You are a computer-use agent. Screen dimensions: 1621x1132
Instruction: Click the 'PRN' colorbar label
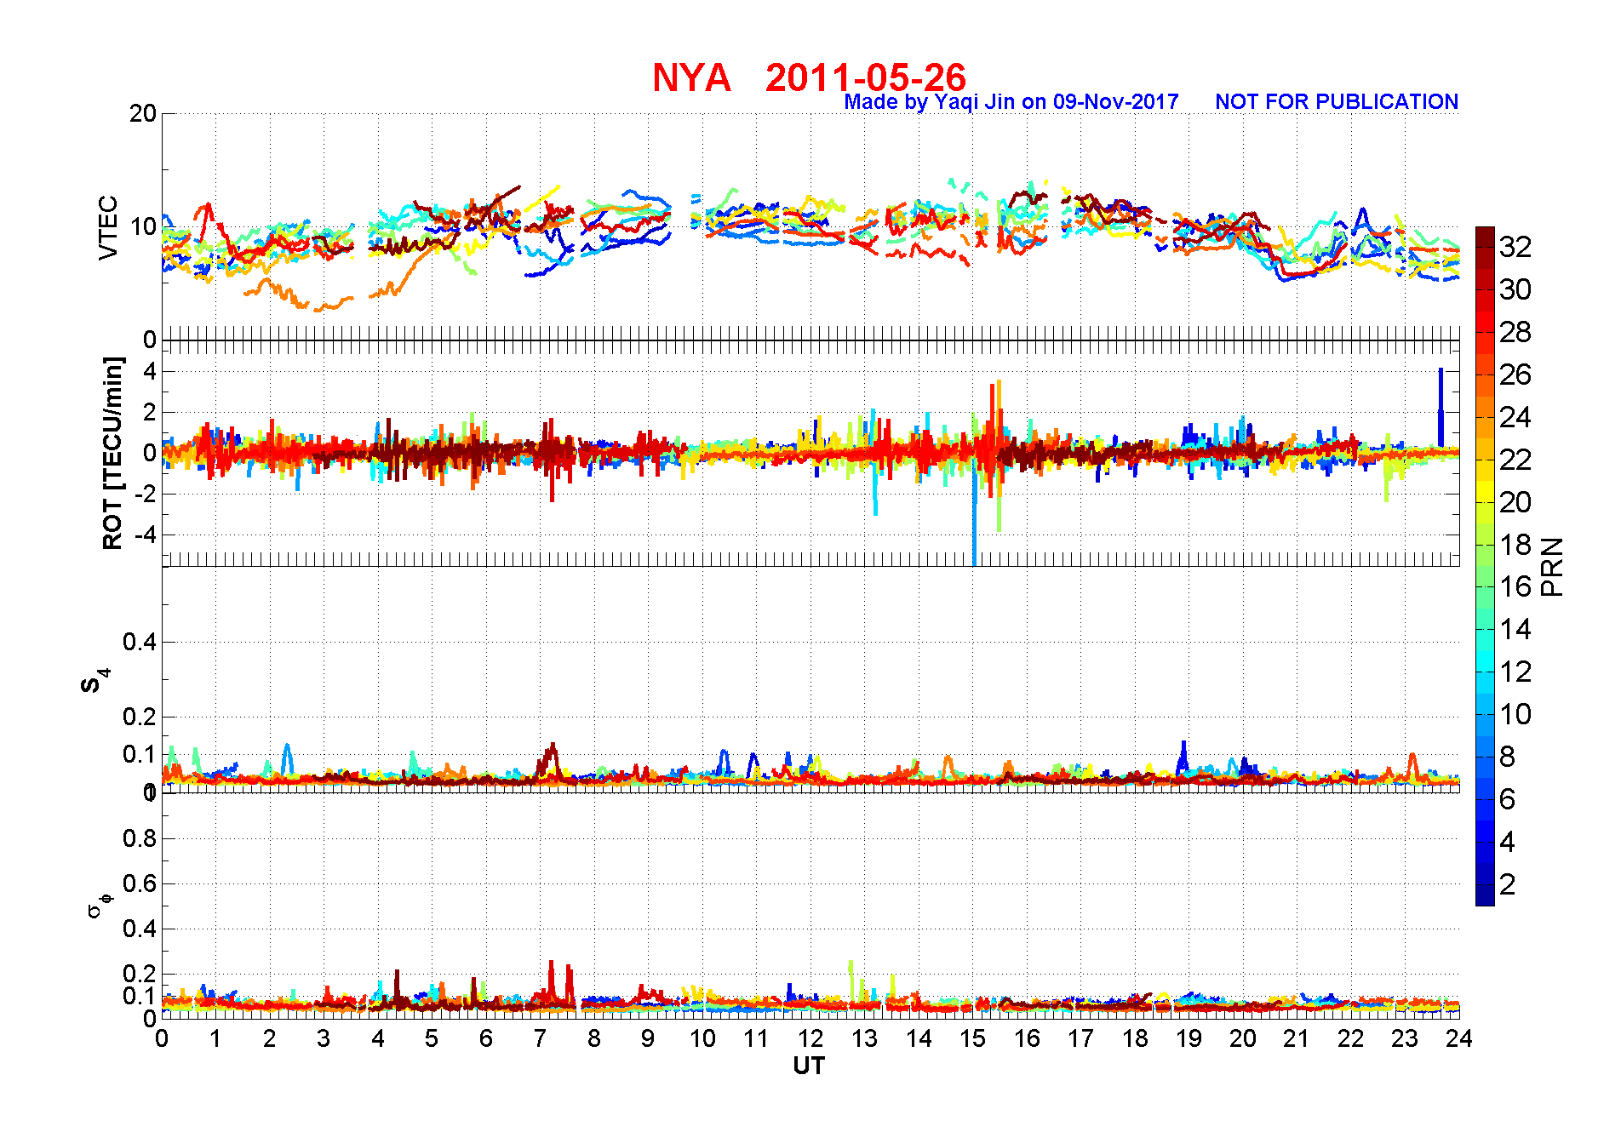1552,567
